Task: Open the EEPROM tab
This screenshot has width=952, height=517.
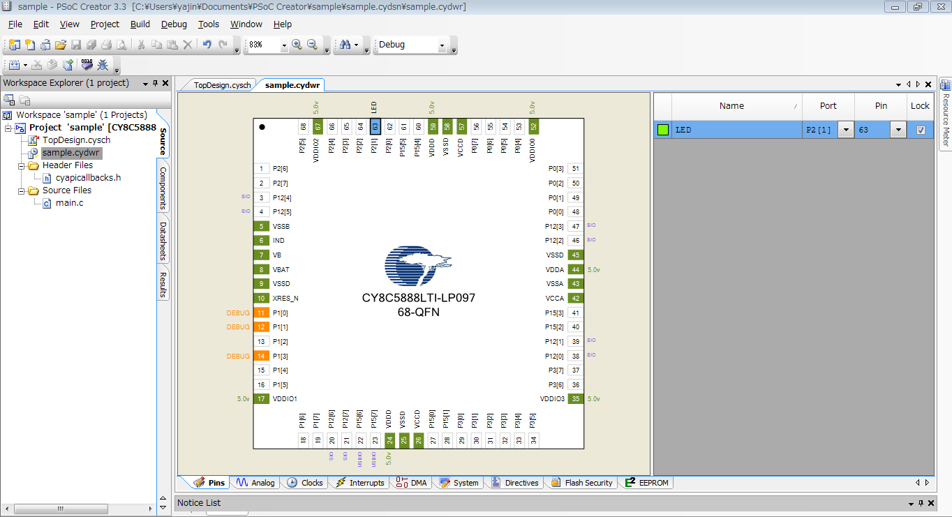Action: 647,483
